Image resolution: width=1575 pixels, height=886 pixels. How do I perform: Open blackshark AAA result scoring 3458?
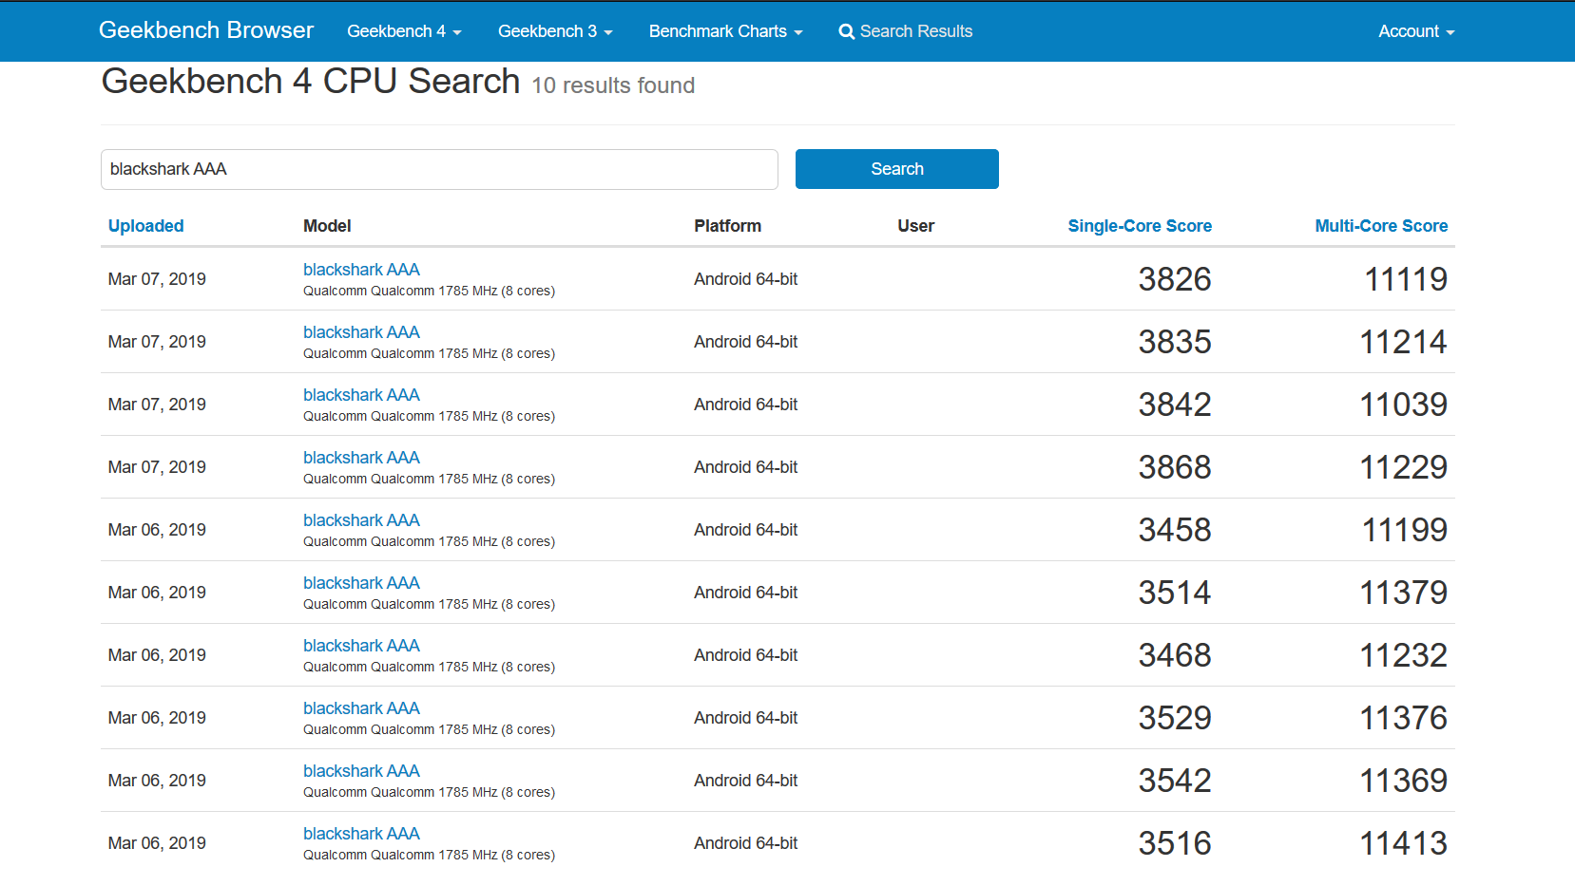(361, 520)
